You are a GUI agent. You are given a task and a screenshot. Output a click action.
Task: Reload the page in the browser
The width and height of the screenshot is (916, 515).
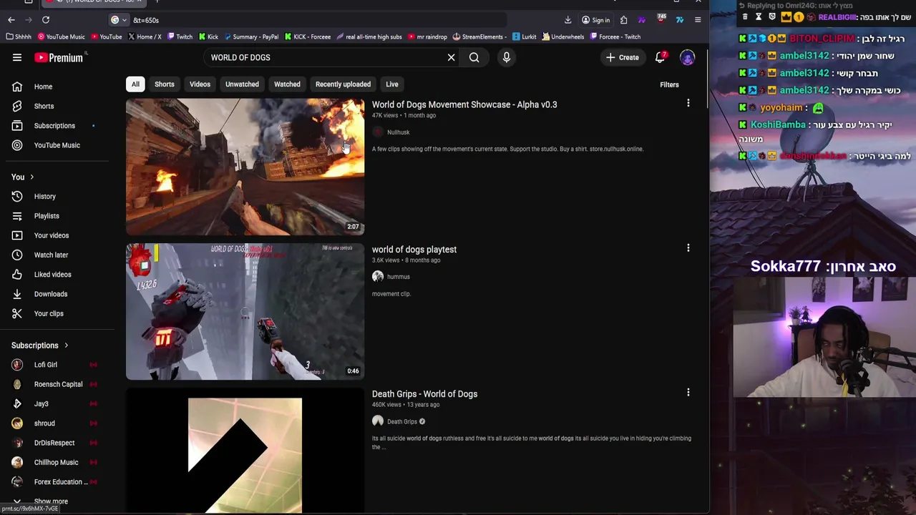point(46,20)
